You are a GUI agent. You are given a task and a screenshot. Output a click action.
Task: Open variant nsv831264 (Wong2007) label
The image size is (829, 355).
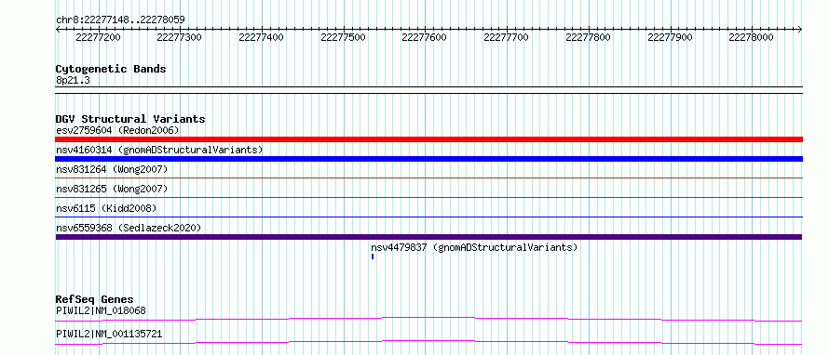click(112, 169)
